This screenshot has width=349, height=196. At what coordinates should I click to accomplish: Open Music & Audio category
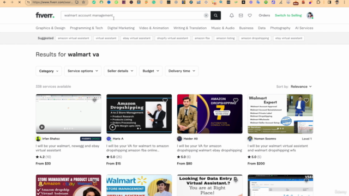pos(223,28)
